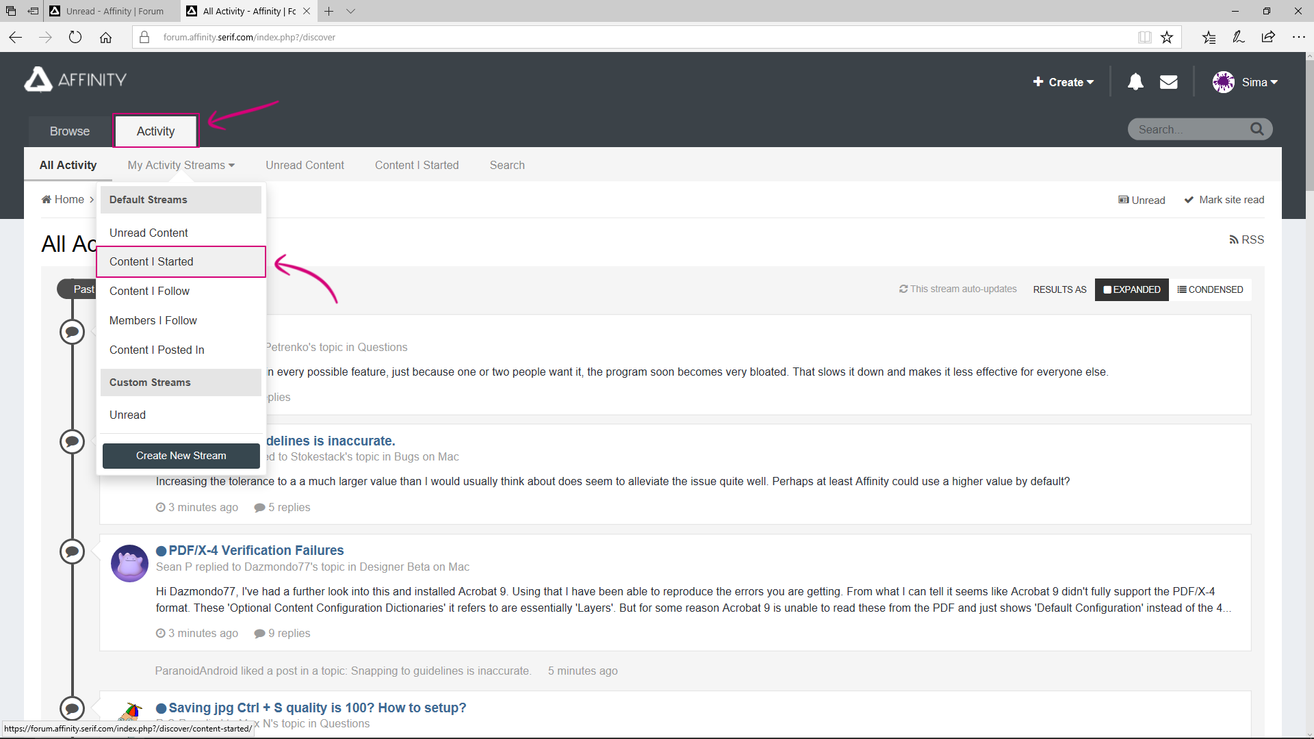Switch to Unread - Affinity Forum browser tab

(x=113, y=11)
